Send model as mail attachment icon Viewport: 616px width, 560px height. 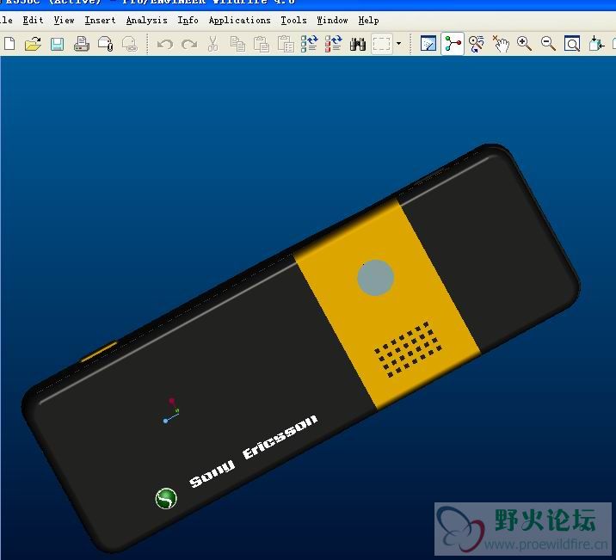pyautogui.click(x=105, y=44)
